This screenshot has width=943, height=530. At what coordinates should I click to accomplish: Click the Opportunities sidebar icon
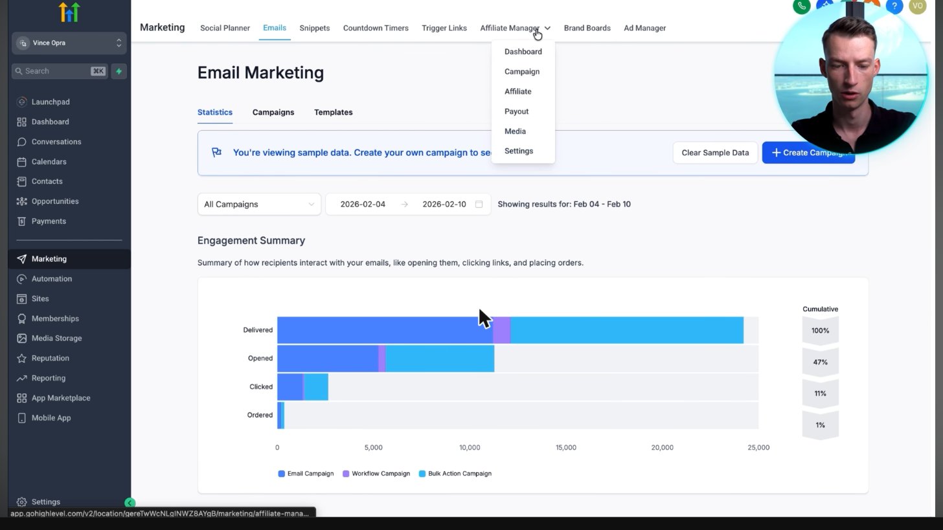pyautogui.click(x=21, y=202)
